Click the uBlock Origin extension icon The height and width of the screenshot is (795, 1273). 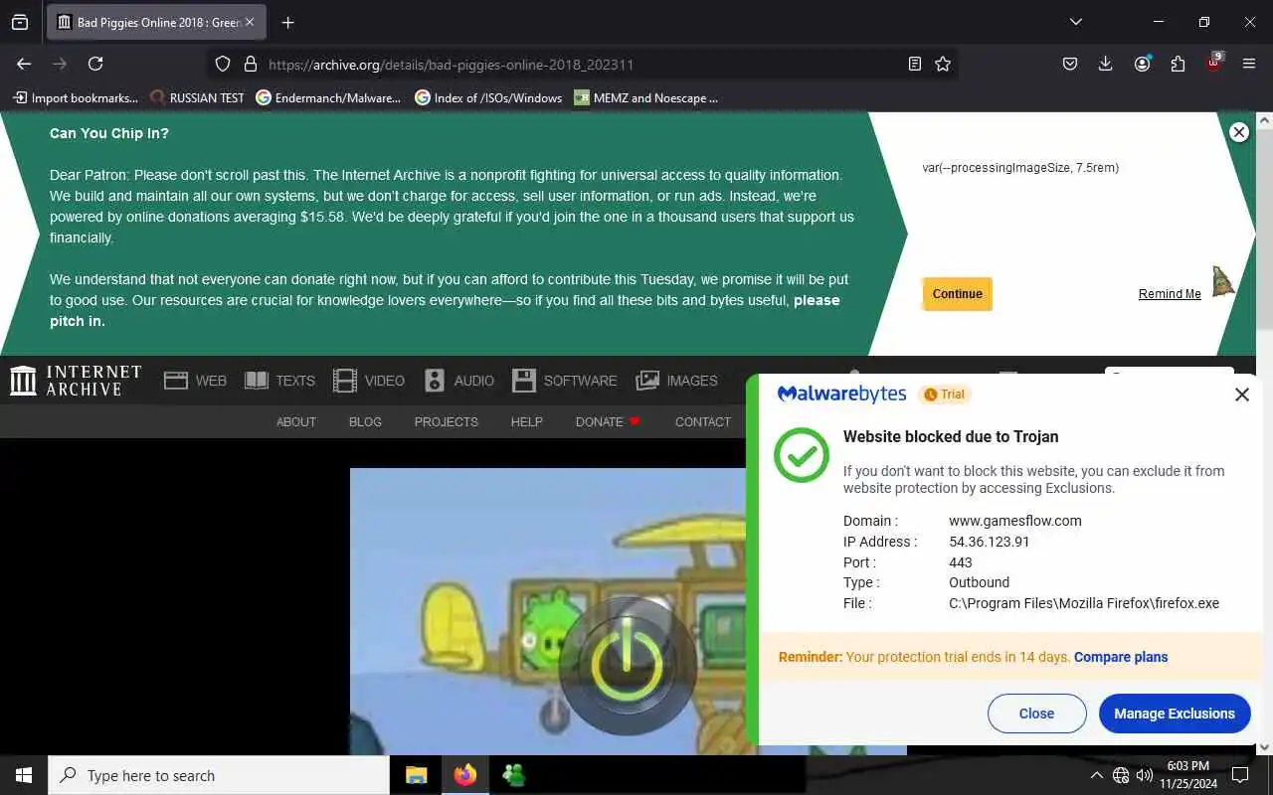1214,63
